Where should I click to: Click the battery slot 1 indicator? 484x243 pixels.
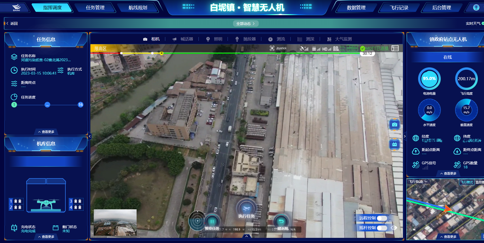[x=16, y=201]
